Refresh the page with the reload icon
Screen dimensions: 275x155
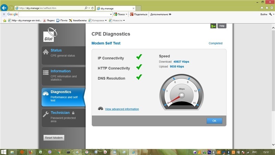92,8
